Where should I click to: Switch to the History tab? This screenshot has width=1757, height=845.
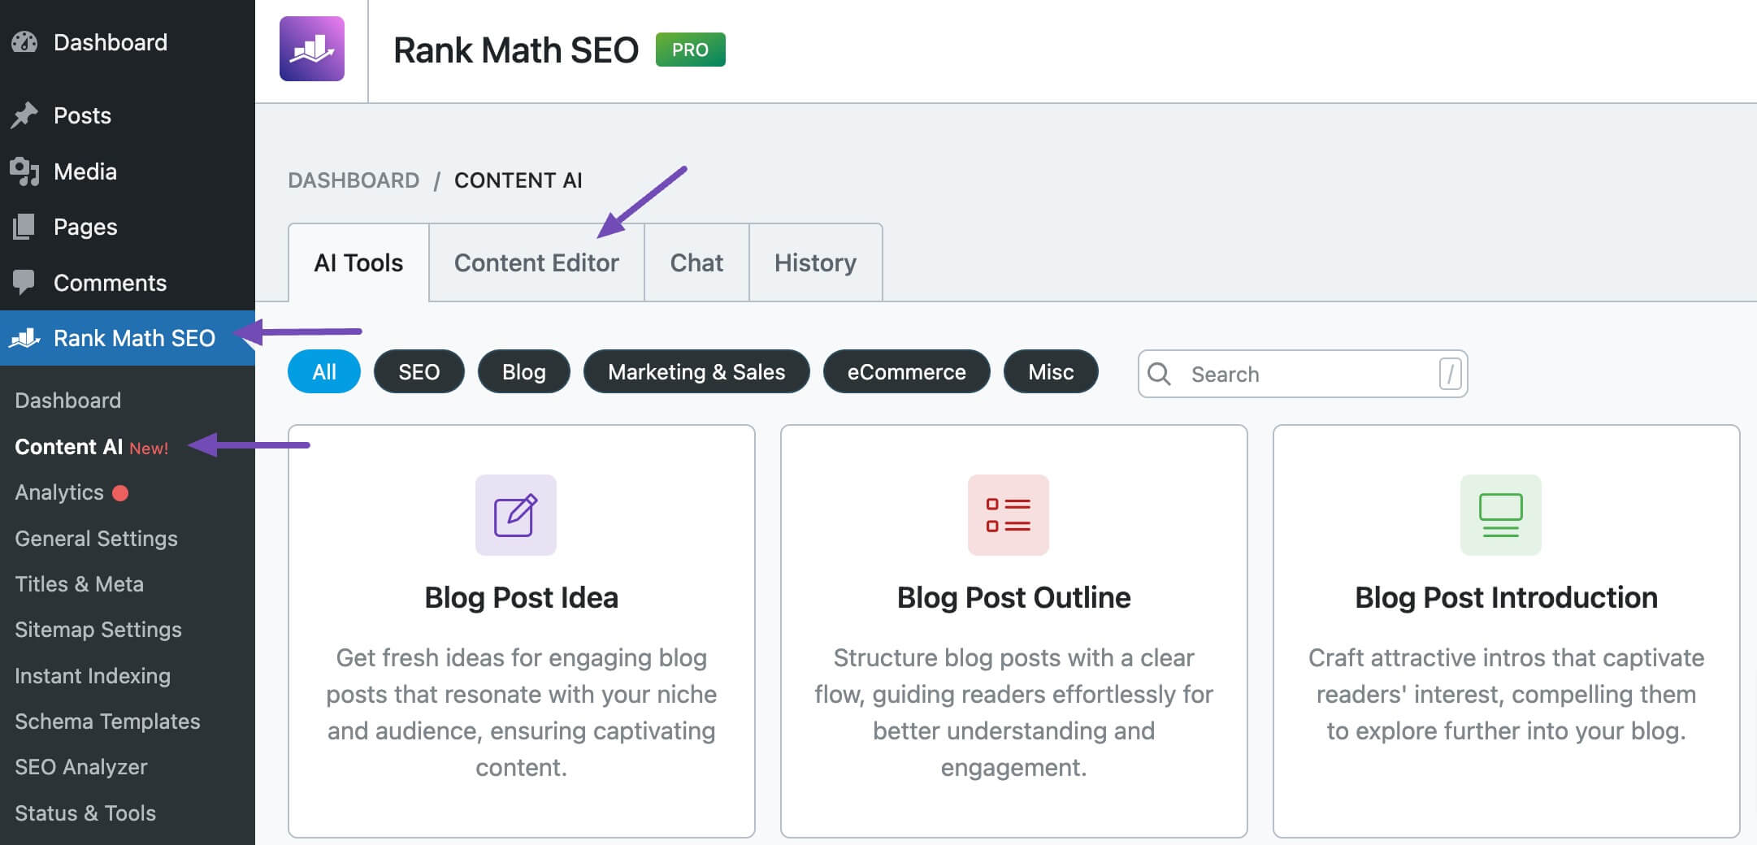point(815,262)
